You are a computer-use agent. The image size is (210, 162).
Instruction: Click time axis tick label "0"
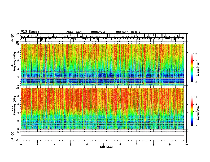tap(21, 145)
